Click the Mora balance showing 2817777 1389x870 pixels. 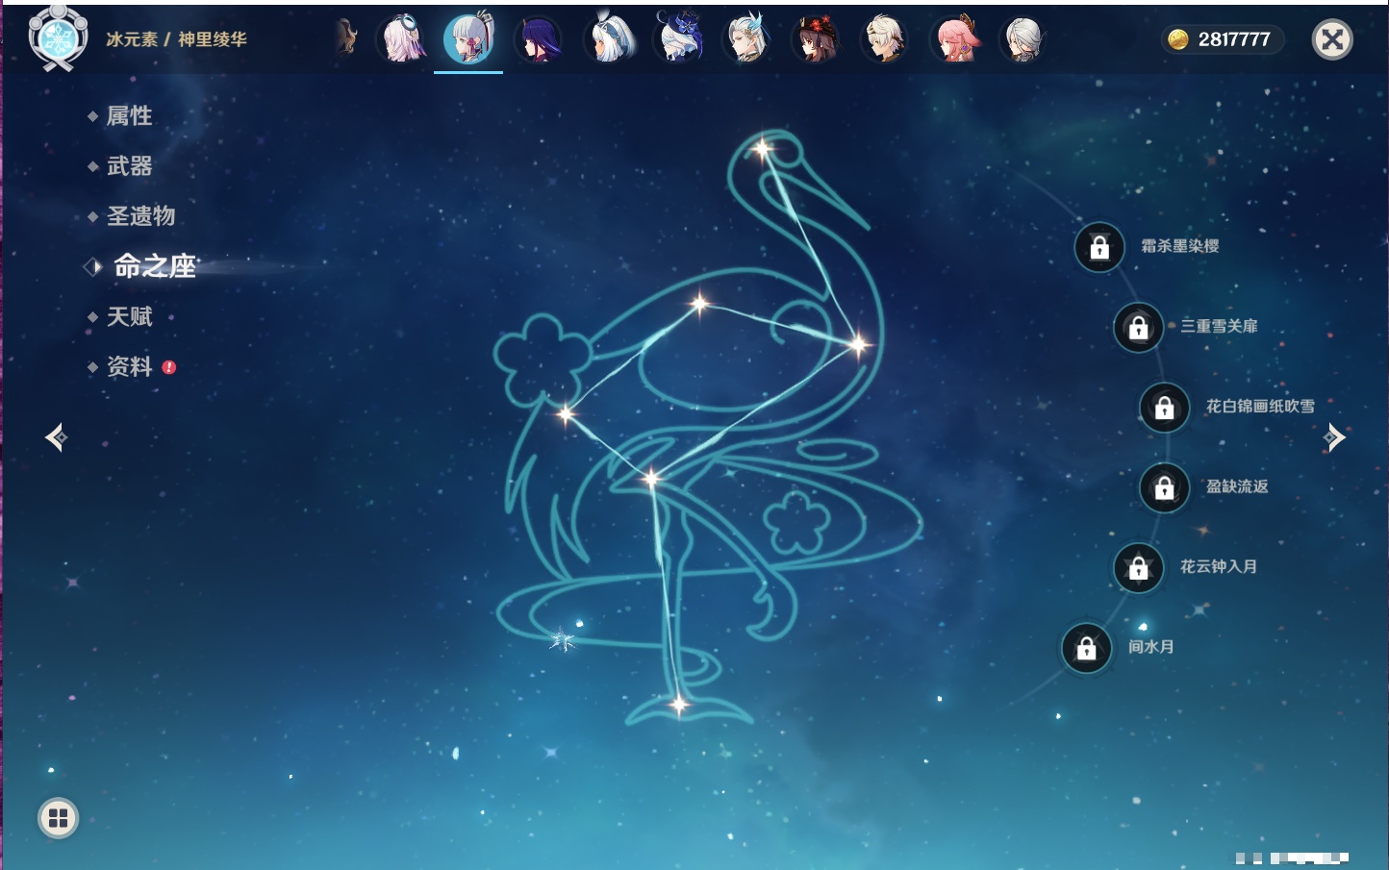tap(1222, 39)
